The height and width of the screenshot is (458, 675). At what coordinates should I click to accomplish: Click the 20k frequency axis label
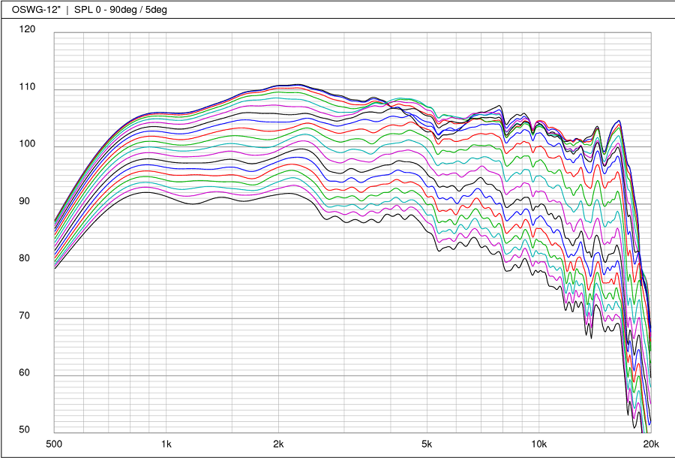tap(651, 444)
